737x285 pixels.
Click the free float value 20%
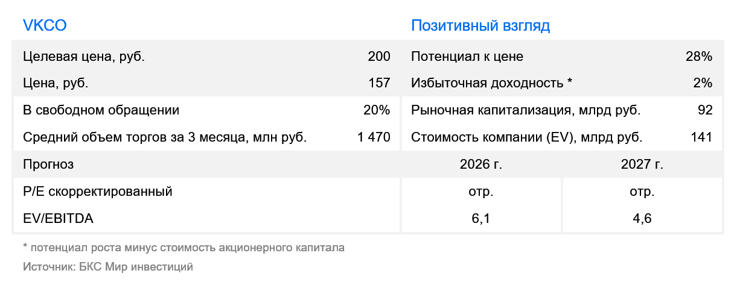point(377,110)
